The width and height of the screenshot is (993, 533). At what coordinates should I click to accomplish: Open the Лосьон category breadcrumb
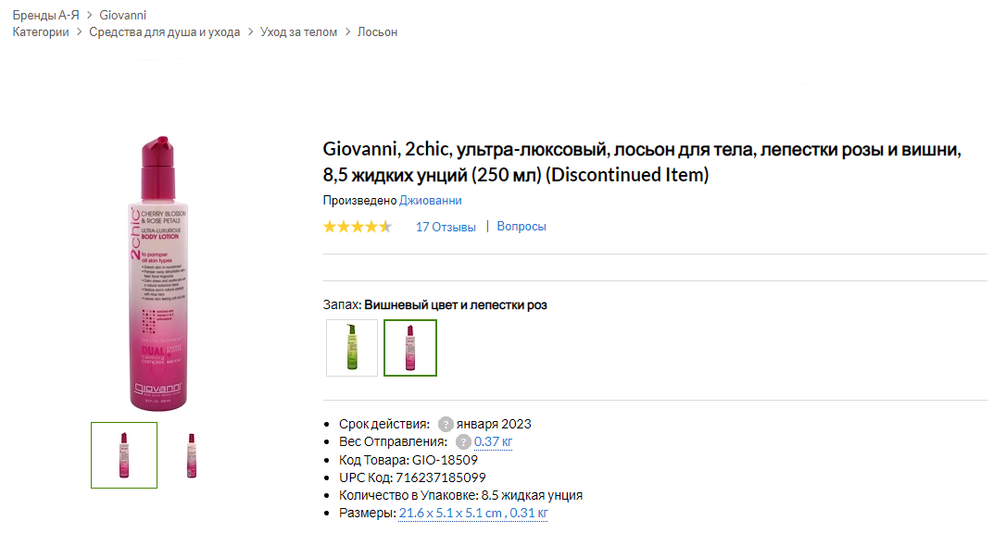point(377,32)
